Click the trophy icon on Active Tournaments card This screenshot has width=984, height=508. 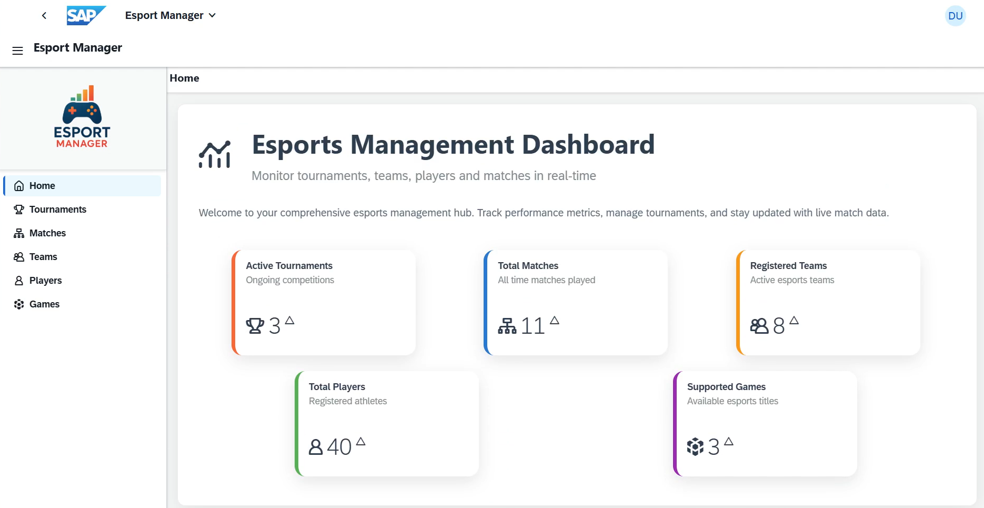256,325
